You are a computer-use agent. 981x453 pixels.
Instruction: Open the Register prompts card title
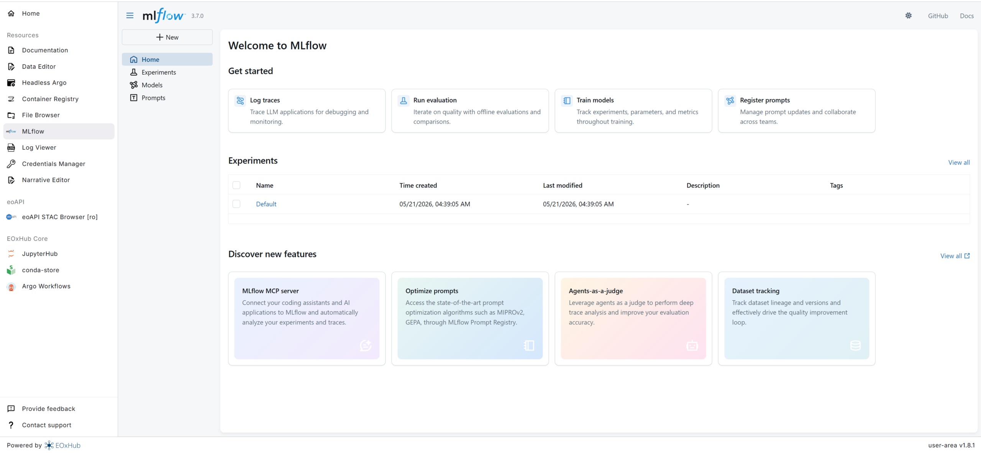point(765,100)
